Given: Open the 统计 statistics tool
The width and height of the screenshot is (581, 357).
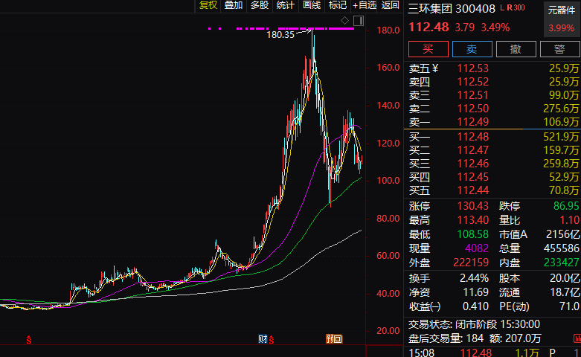Looking at the screenshot, I should [x=286, y=5].
